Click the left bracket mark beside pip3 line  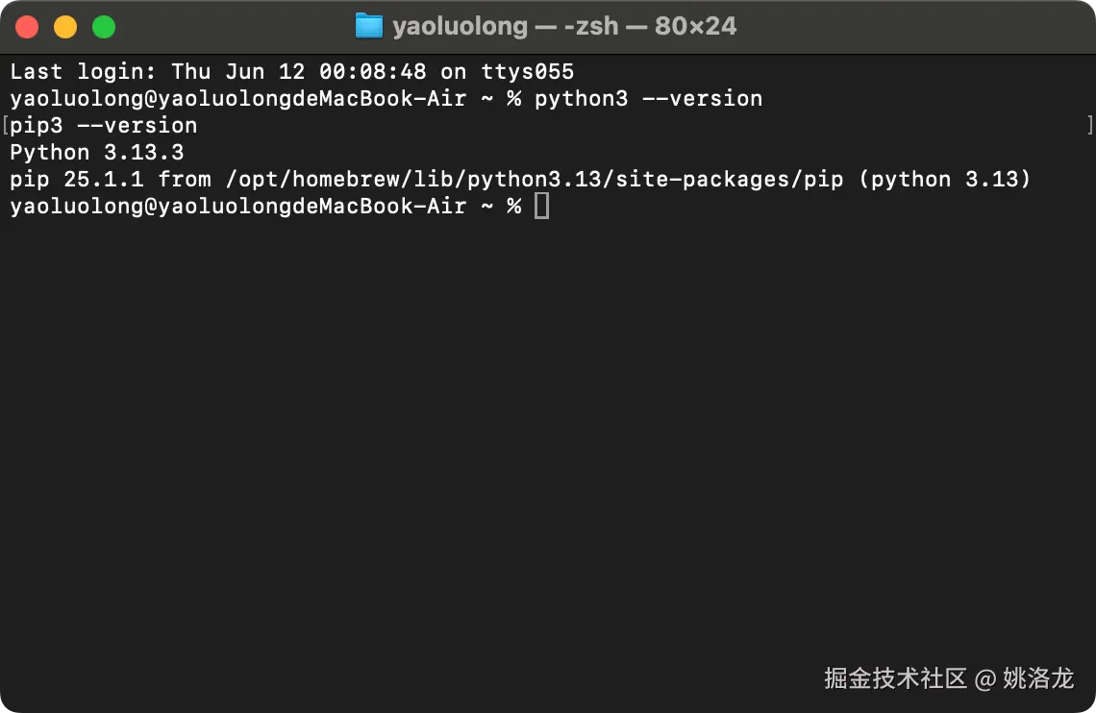coord(5,126)
